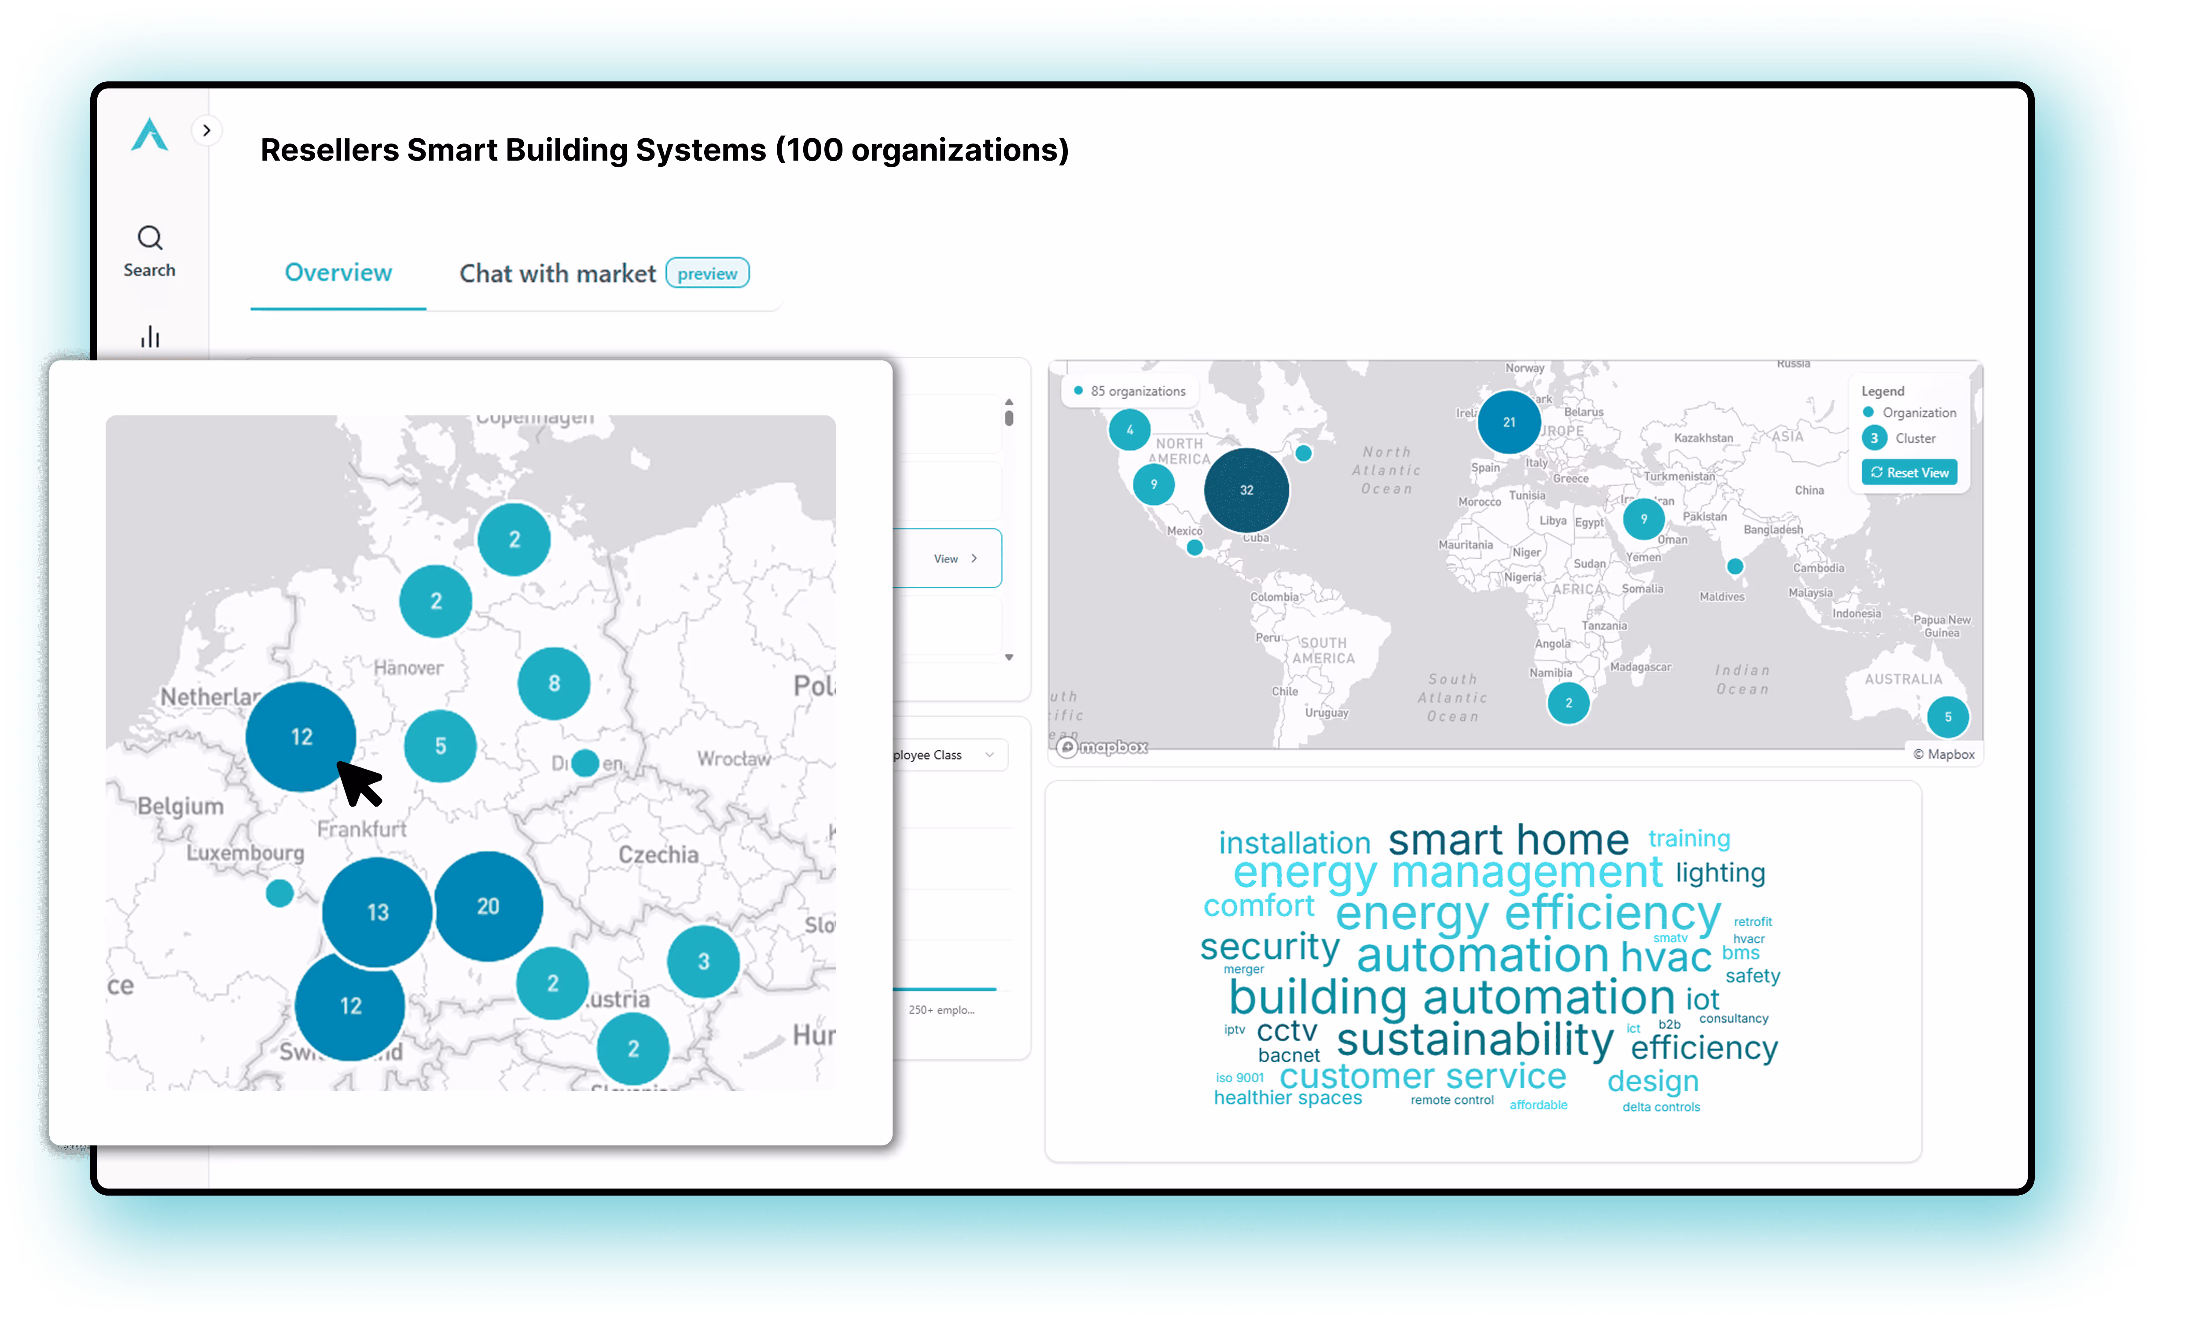Image resolution: width=2191 pixels, height=1321 pixels.
Task: Click the Mapbox logo on the world map
Action: (x=1103, y=747)
